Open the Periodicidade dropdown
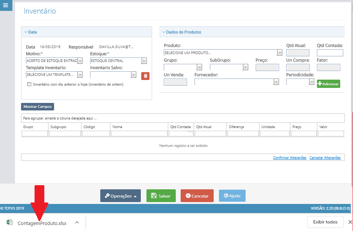Viewport: 353px width, 231px height. [x=312, y=82]
